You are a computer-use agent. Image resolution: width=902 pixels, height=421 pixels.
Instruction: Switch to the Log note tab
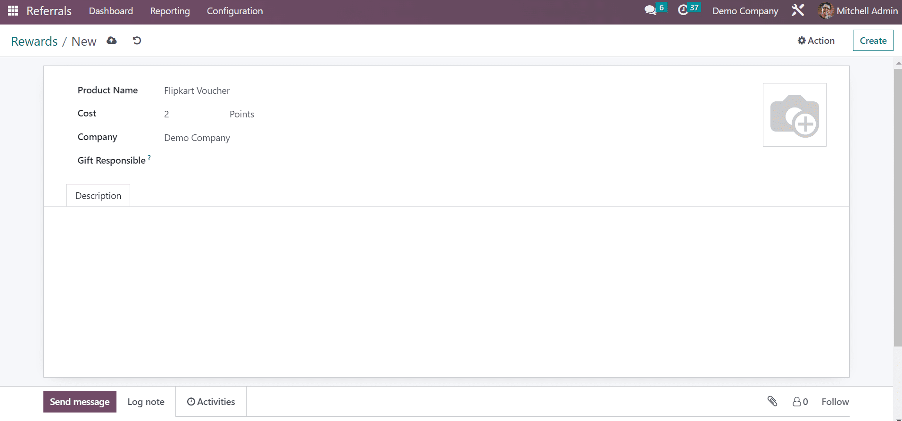(146, 402)
